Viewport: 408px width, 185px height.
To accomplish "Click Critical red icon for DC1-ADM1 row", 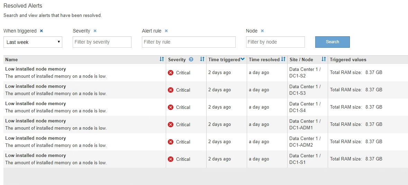I will tap(171, 124).
